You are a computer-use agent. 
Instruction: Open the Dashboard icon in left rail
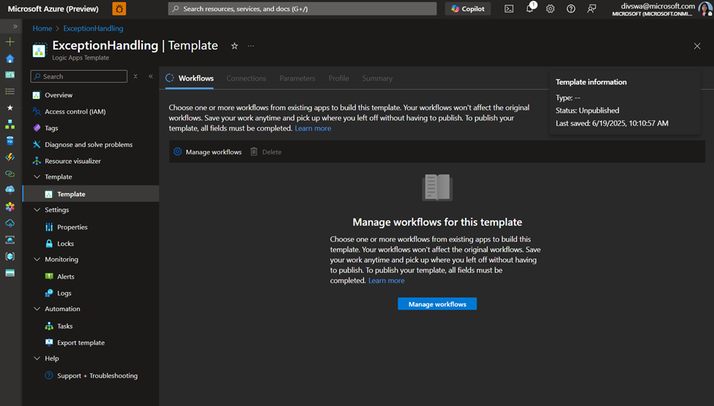(10, 75)
